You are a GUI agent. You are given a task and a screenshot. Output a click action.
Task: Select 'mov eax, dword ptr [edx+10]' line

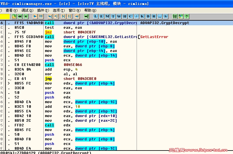point(81,116)
